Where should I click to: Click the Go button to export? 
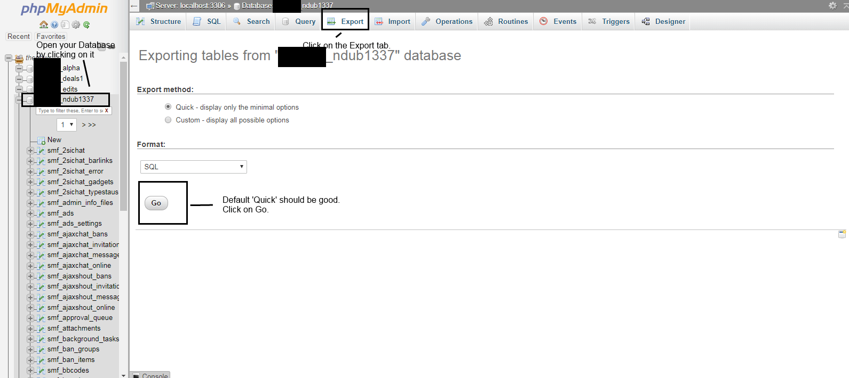[x=156, y=203]
